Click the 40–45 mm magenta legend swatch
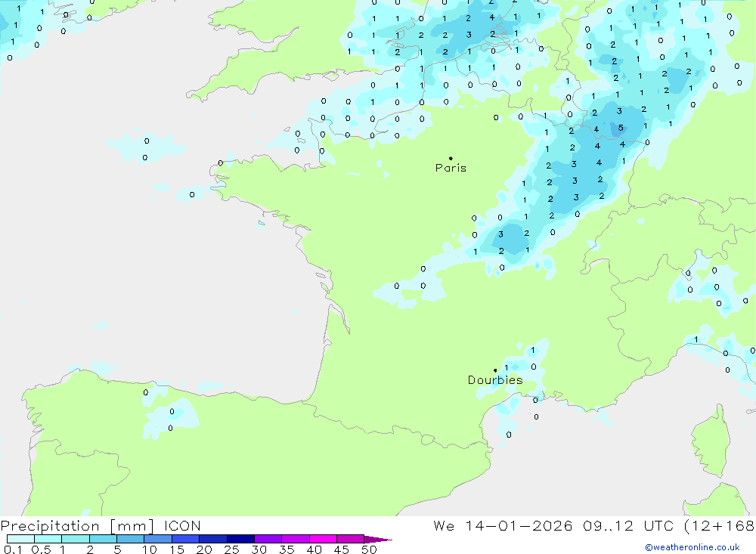This screenshot has height=554, width=756. [x=323, y=539]
